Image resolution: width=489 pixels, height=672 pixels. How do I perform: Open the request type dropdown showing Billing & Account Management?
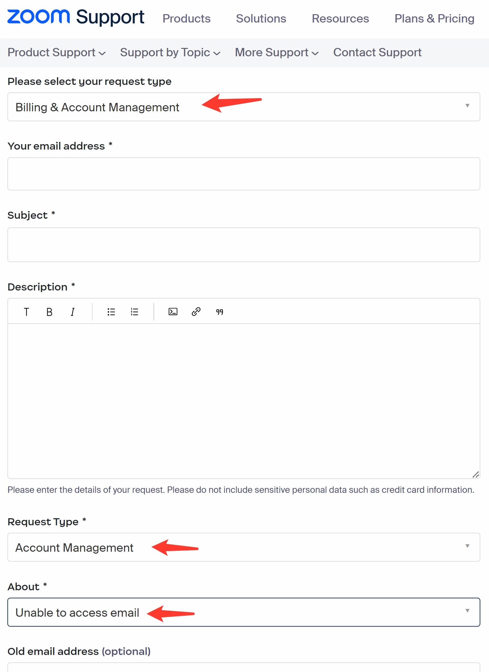coord(244,107)
